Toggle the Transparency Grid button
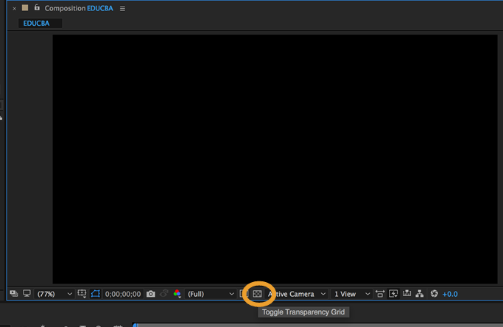Screen dimensions: 503x327 coord(257,294)
